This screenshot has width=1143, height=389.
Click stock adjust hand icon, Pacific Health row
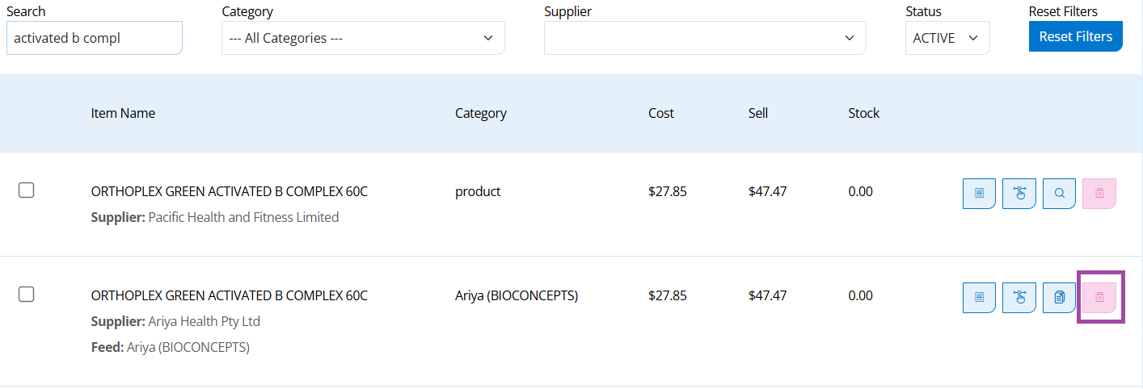click(x=1019, y=194)
